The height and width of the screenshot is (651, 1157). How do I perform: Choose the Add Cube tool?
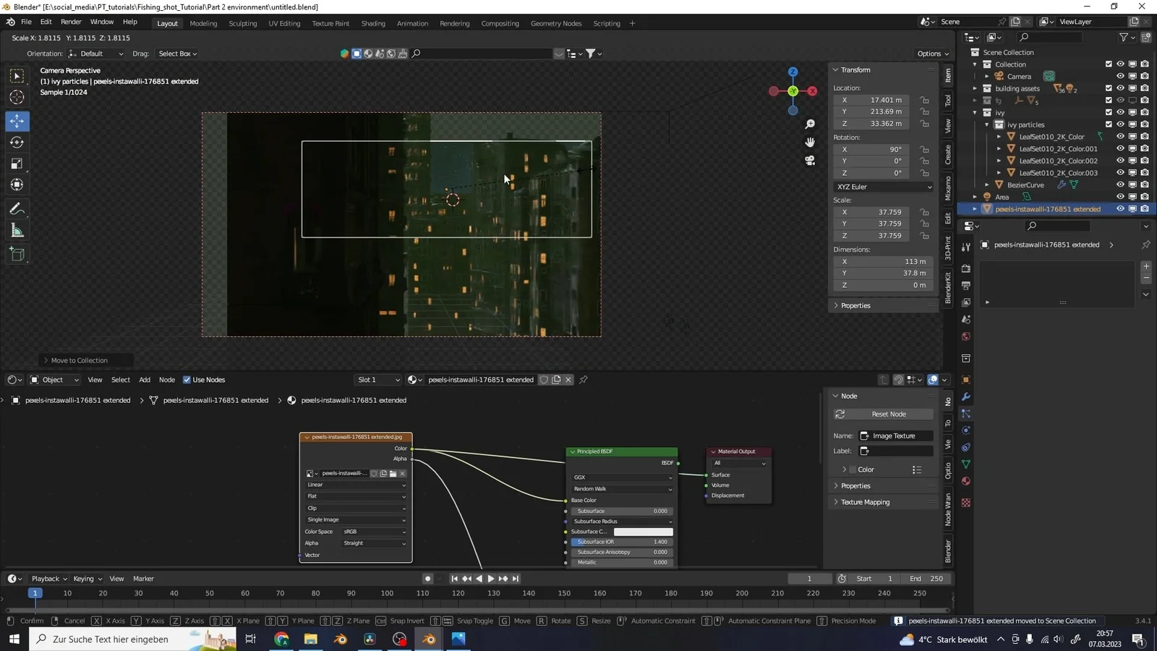(16, 254)
